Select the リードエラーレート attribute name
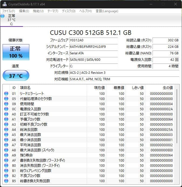 click(x=32, y=93)
